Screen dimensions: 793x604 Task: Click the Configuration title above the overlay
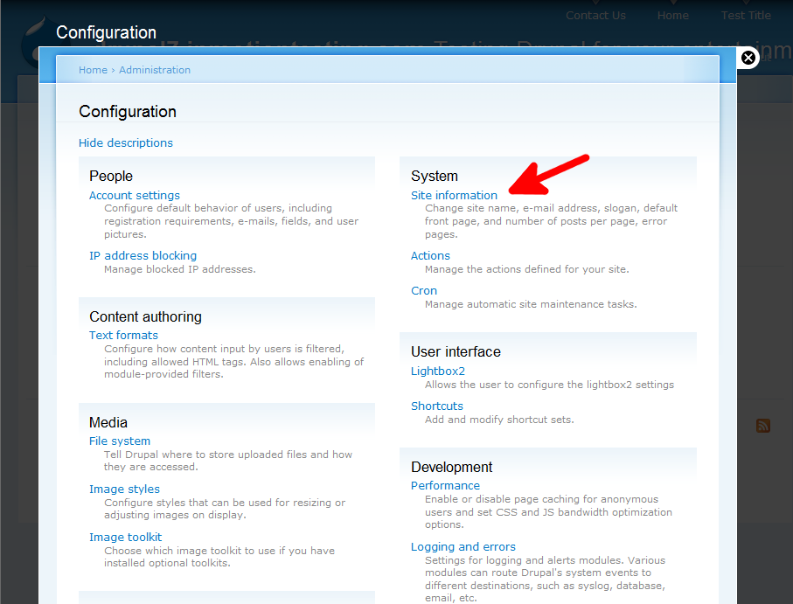point(106,32)
